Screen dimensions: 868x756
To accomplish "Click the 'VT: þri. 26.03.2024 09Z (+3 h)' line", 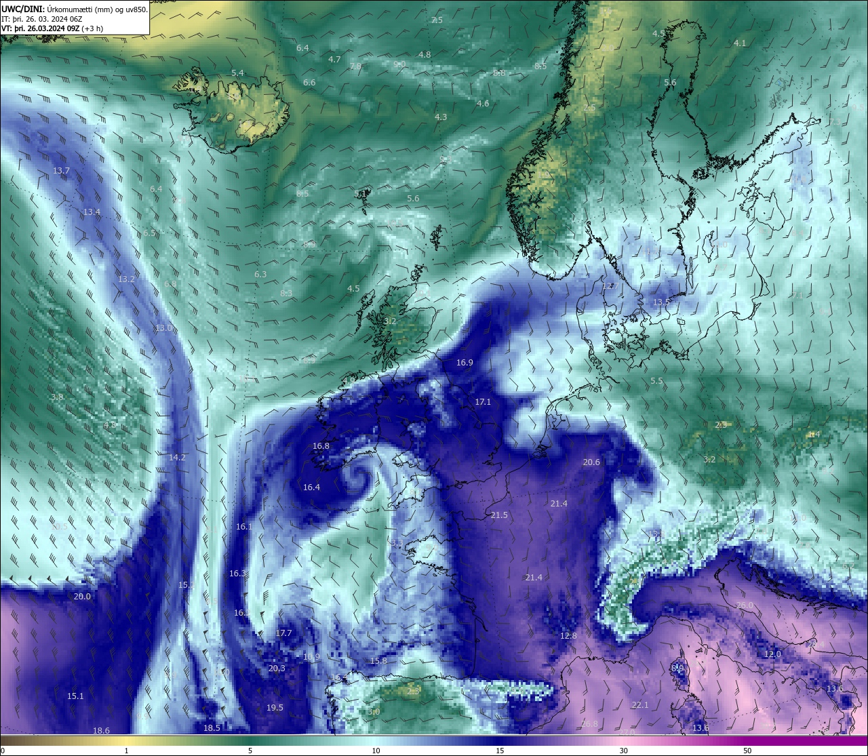I will tap(52, 29).
